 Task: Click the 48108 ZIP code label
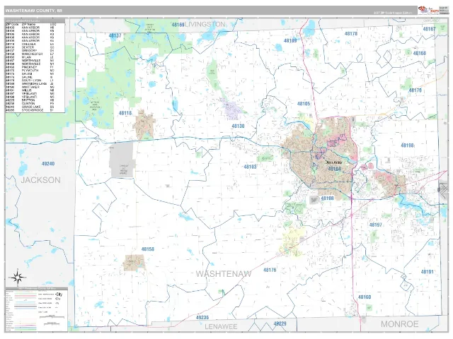point(327,198)
